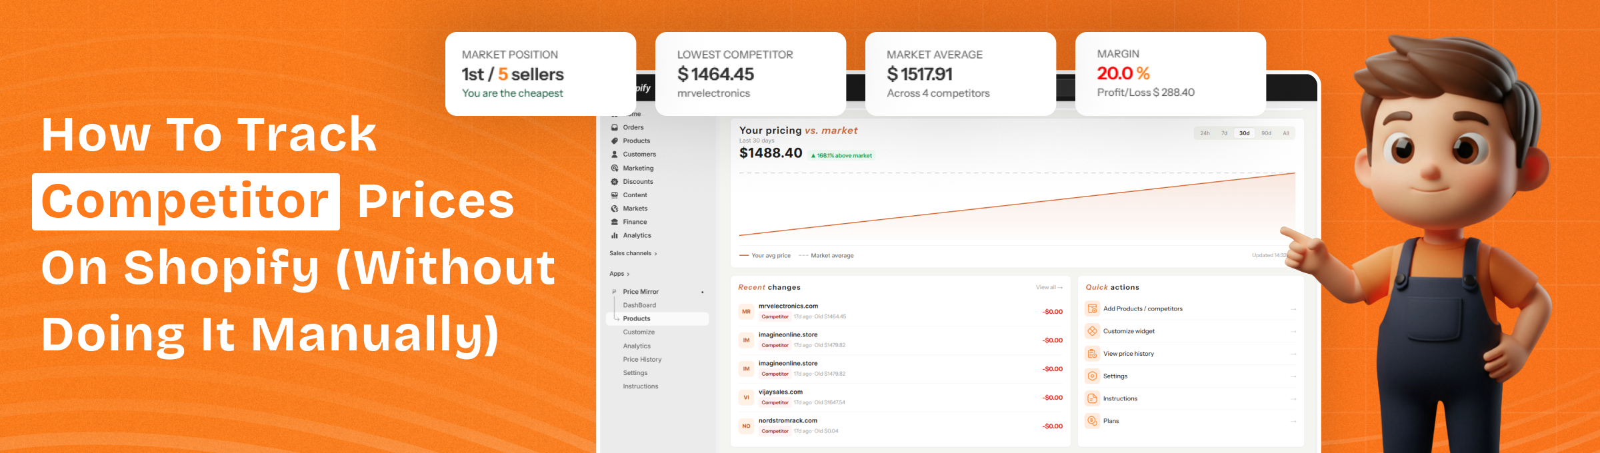The image size is (1600, 453).
Task: Click the Finance bank icon
Action: (x=615, y=222)
